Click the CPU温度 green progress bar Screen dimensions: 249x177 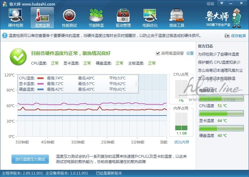[221, 99]
